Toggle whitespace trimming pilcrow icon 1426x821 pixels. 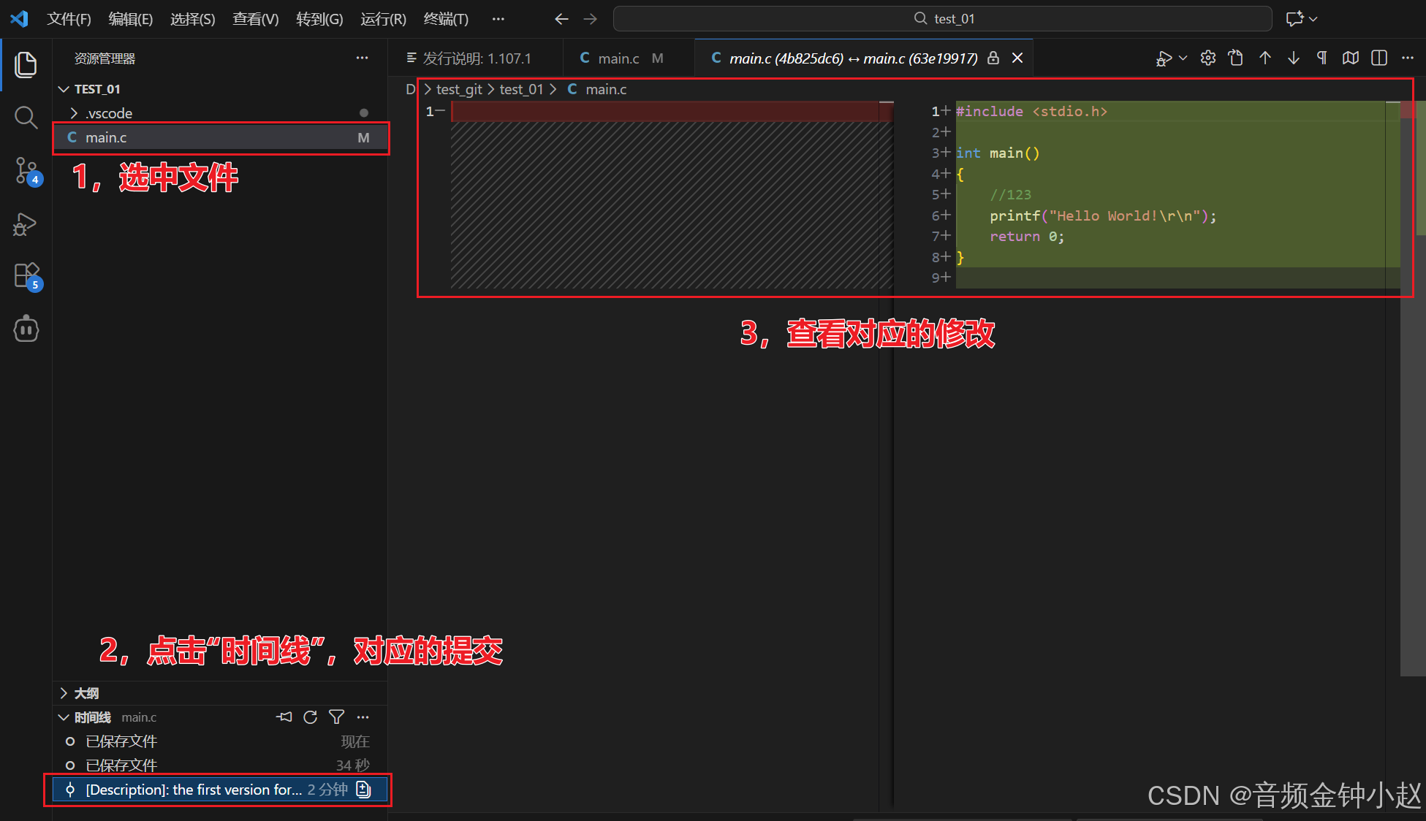point(1322,58)
